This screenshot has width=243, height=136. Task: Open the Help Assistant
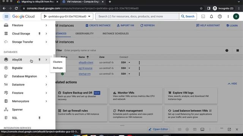click(x=208, y=25)
